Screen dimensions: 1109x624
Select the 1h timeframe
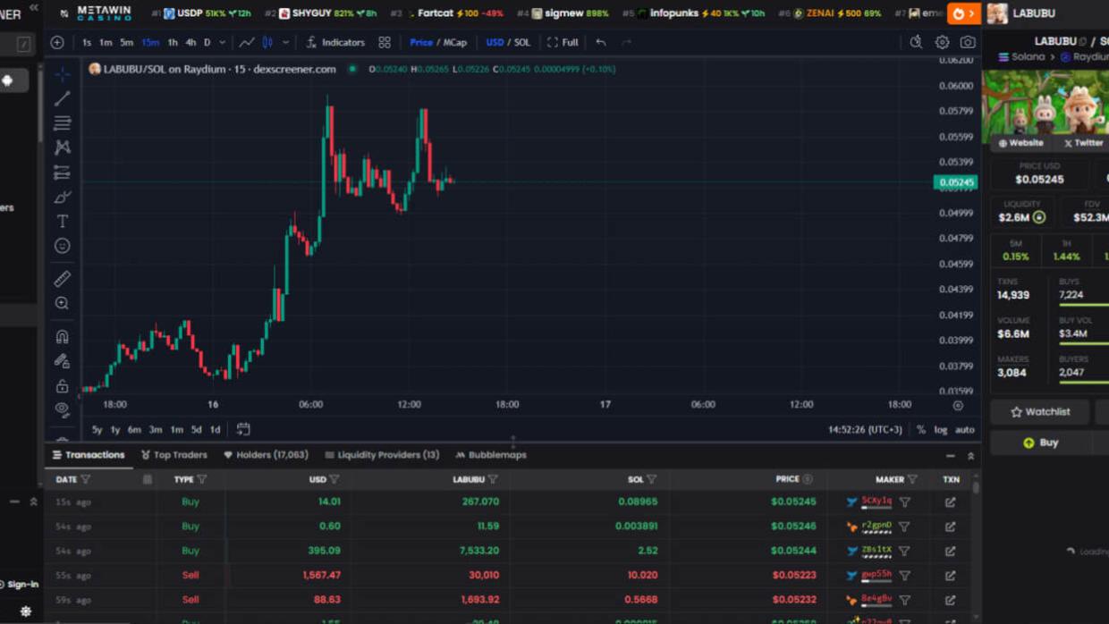(173, 42)
